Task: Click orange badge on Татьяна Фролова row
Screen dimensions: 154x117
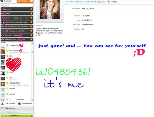Action: [31, 26]
